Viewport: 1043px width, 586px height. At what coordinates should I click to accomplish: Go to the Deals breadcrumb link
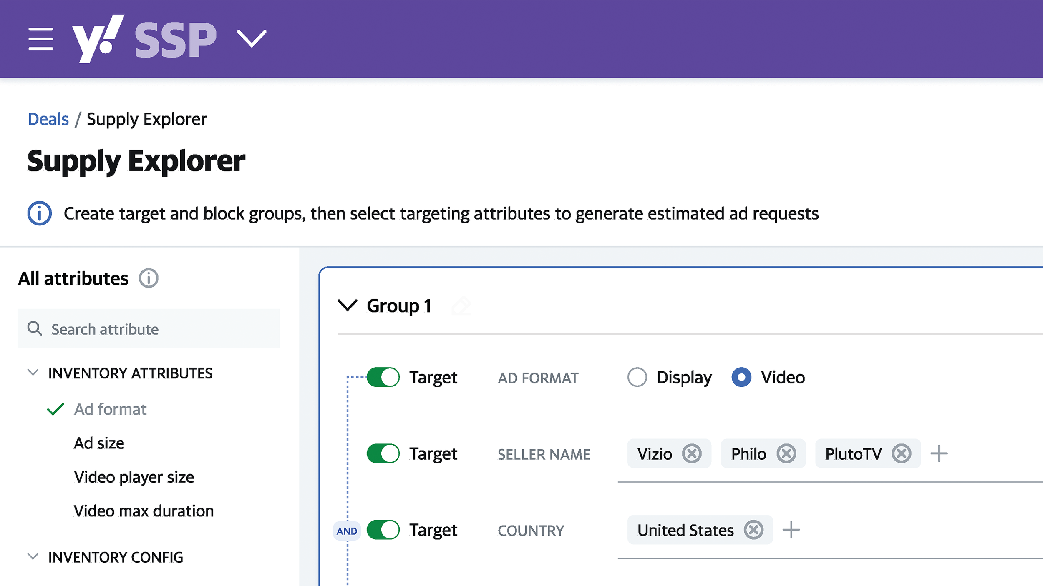tap(48, 119)
